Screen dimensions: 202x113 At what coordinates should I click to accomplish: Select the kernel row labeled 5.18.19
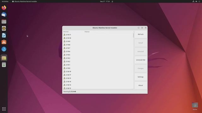pyautogui.click(x=98, y=72)
